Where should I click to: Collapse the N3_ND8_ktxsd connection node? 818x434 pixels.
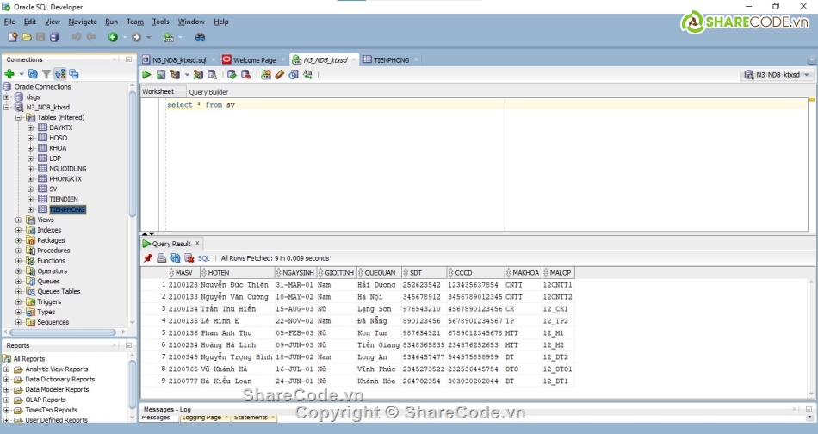tap(6, 107)
